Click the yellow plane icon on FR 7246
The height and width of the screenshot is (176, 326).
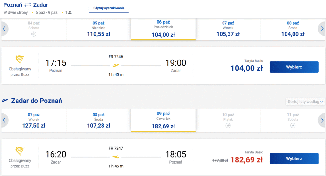(116, 65)
